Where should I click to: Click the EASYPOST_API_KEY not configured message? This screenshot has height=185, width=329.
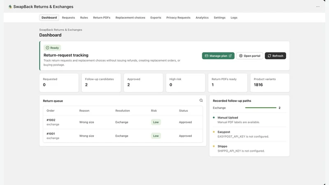[243, 136]
